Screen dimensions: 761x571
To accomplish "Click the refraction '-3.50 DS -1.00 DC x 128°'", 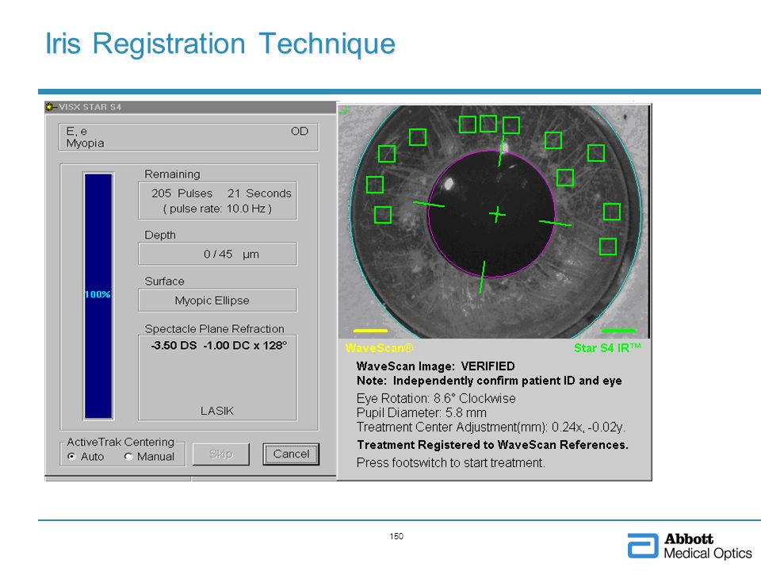I will (x=219, y=345).
